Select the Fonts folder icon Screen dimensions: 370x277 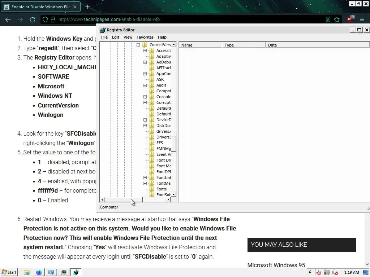[151, 189]
